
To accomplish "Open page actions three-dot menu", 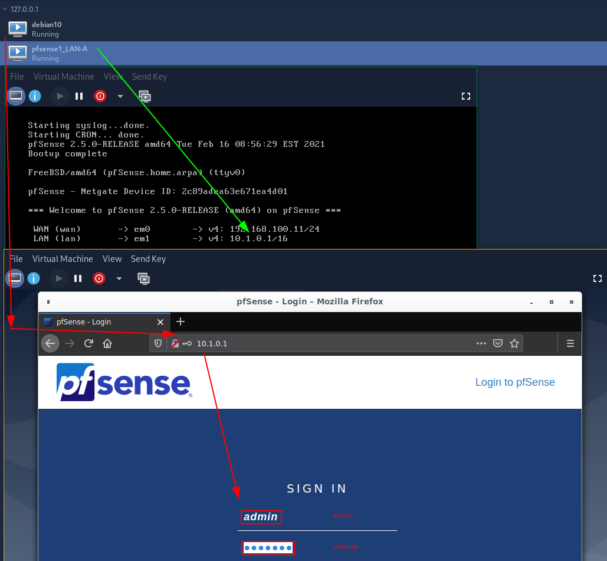I will [481, 343].
